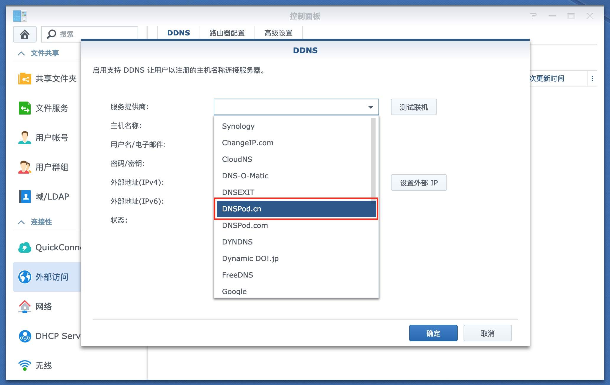Open the QuickConnect cloud icon
Image resolution: width=610 pixels, height=385 pixels.
tap(25, 247)
